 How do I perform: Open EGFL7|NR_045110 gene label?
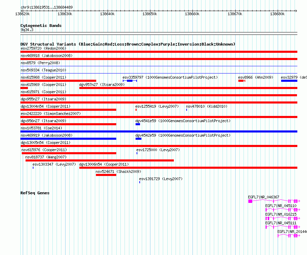pyautogui.click(x=281, y=206)
